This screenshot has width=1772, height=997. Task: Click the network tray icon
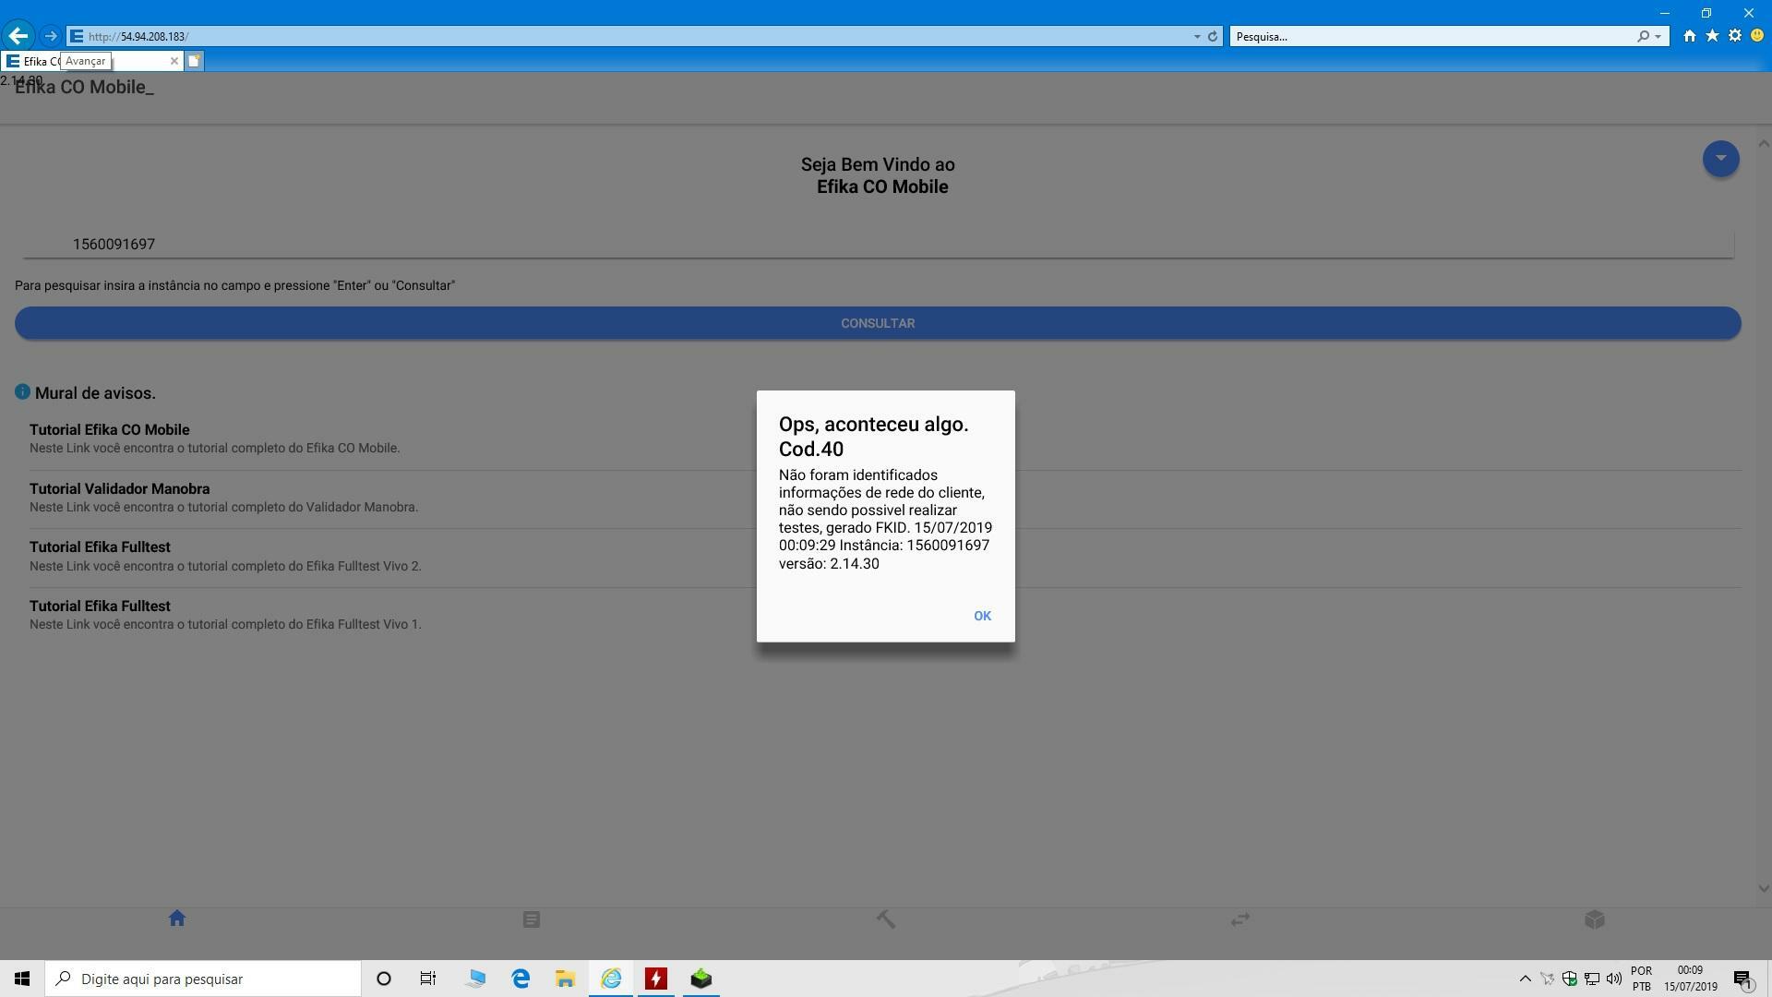tap(1592, 979)
